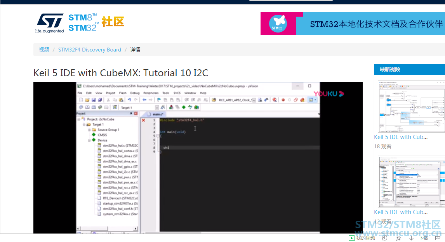The width and height of the screenshot is (445, 242).
Task: Click the ST logo at top left
Action: [50, 23]
